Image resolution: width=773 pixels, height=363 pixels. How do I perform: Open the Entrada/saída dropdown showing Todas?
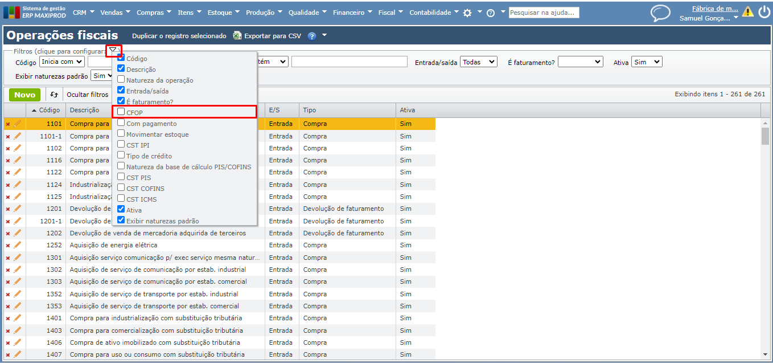point(478,62)
